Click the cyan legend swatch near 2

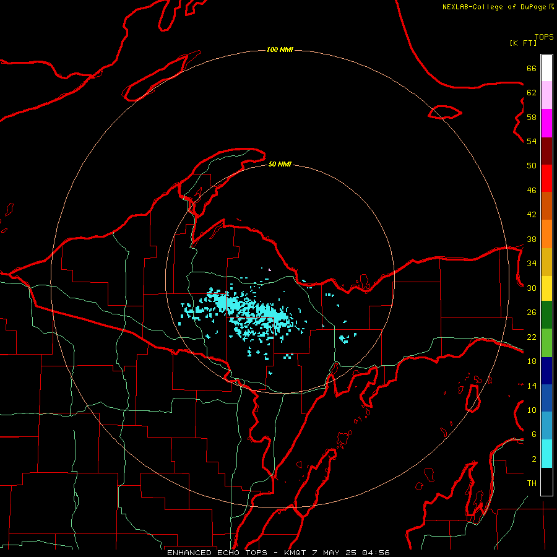[x=546, y=454]
